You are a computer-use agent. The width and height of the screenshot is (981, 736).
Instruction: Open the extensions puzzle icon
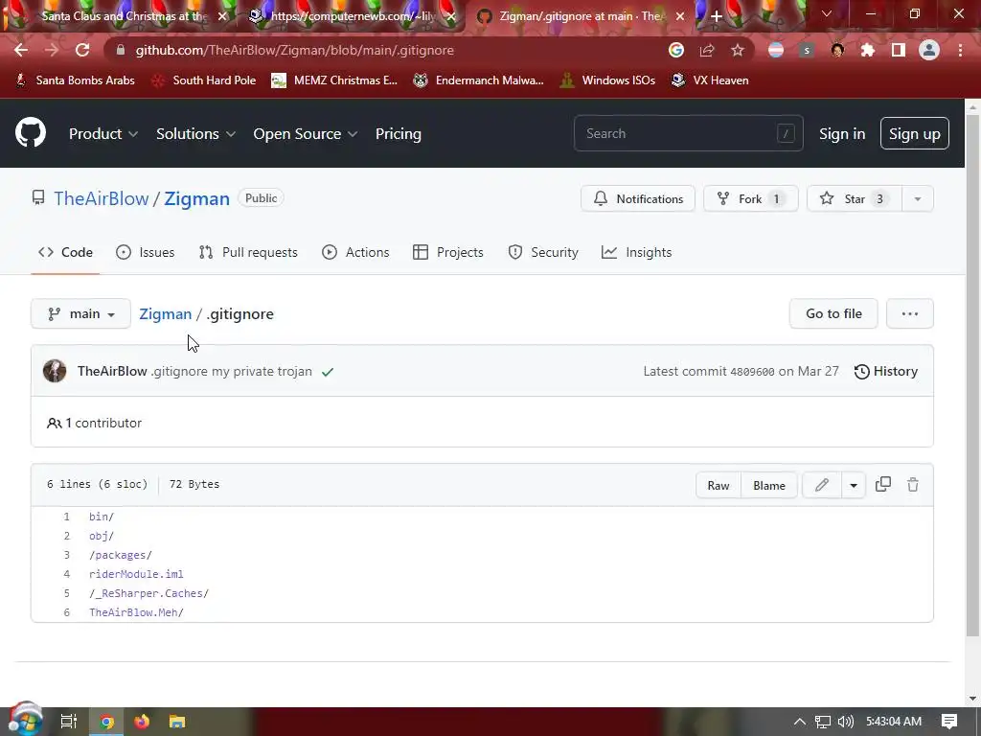868,50
